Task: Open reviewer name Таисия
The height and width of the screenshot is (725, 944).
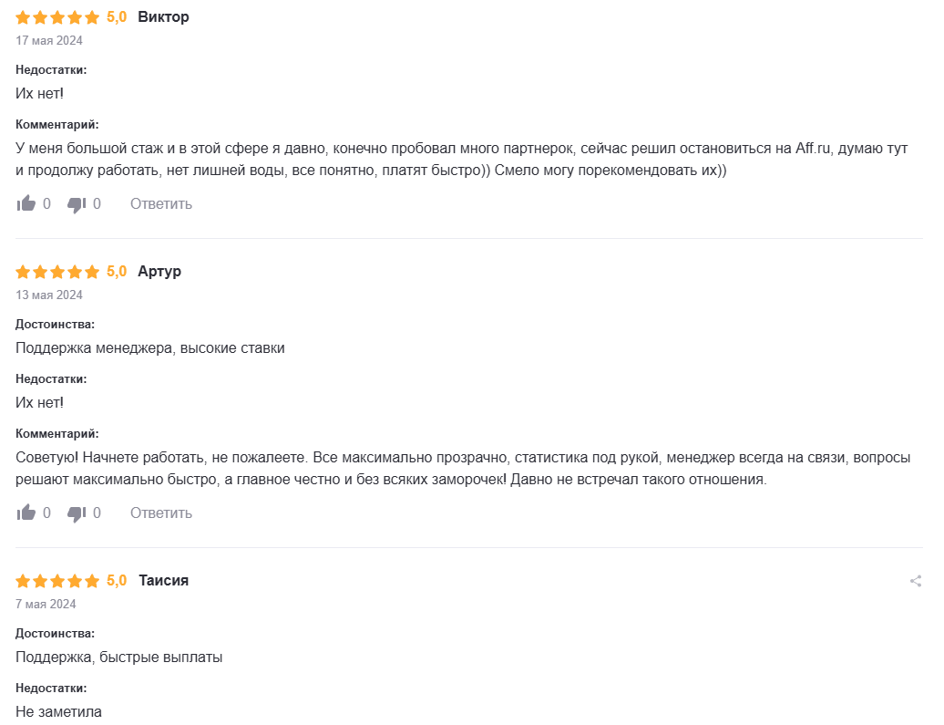Action: [x=164, y=580]
